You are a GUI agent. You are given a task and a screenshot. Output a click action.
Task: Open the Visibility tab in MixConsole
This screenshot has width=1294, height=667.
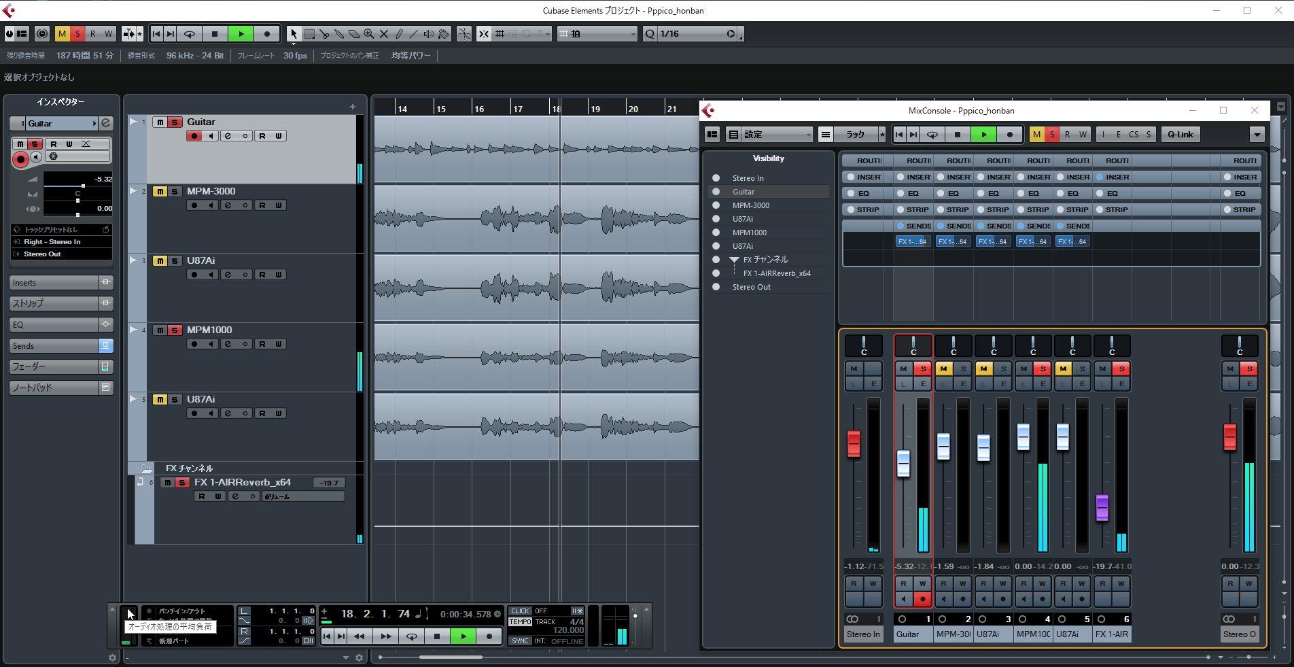pos(769,158)
